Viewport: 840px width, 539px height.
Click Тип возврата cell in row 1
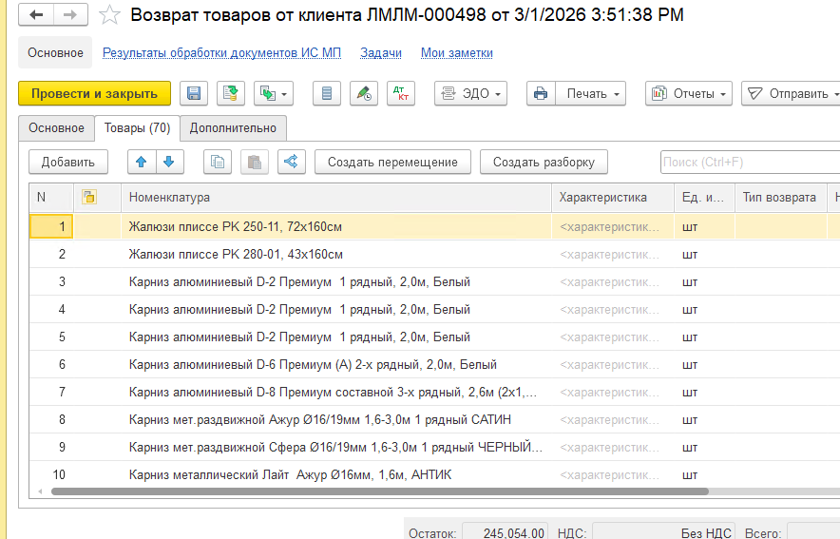click(781, 226)
